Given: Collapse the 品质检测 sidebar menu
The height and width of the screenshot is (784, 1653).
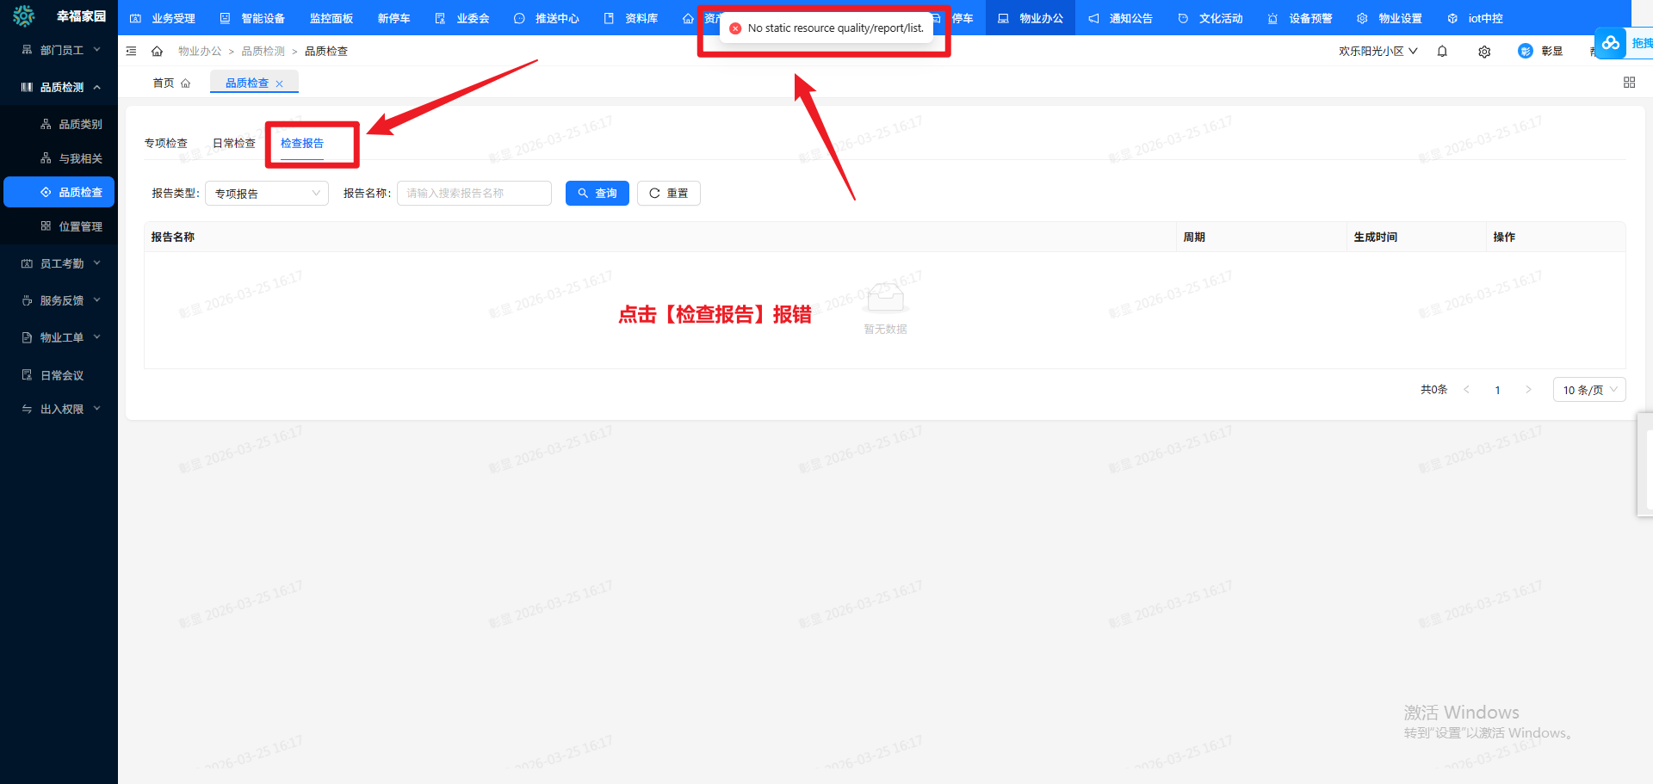Looking at the screenshot, I should [x=60, y=88].
